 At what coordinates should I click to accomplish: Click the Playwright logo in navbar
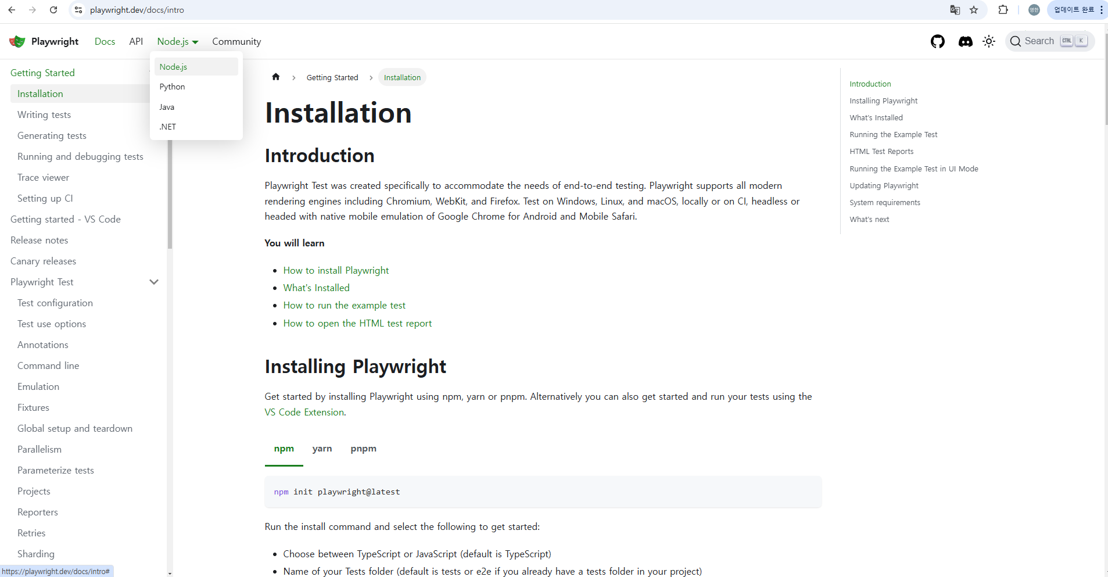pyautogui.click(x=17, y=41)
